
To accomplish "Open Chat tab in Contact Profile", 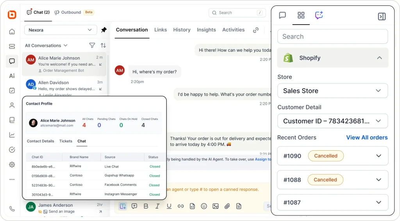I will point(82,141).
